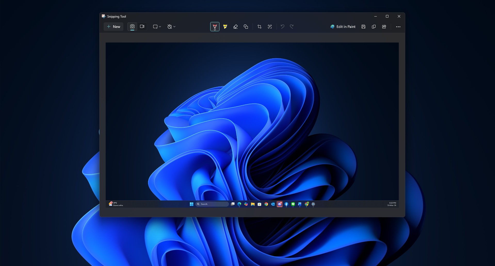Open the See more (three dots) menu
495x266 pixels.
(398, 27)
